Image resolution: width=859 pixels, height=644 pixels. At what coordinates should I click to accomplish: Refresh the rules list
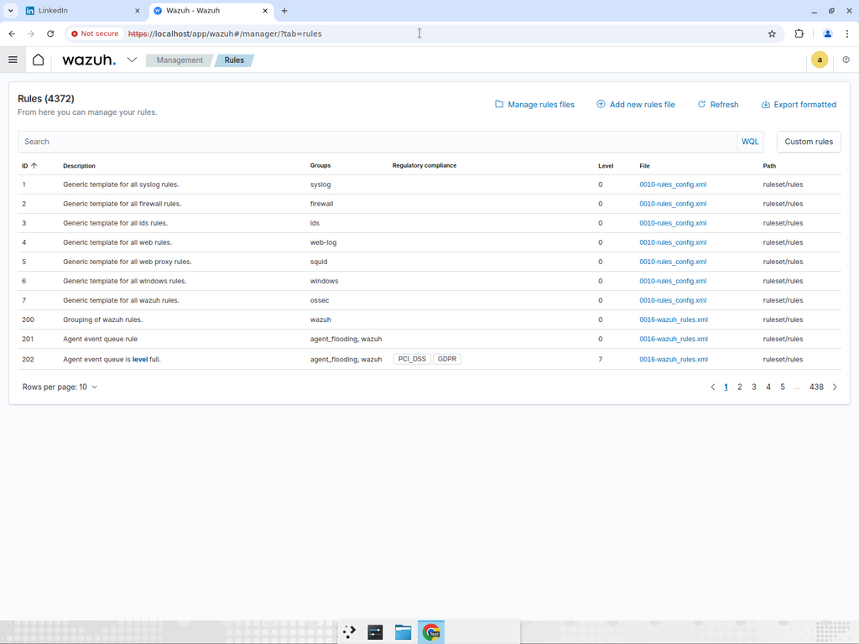coord(718,105)
